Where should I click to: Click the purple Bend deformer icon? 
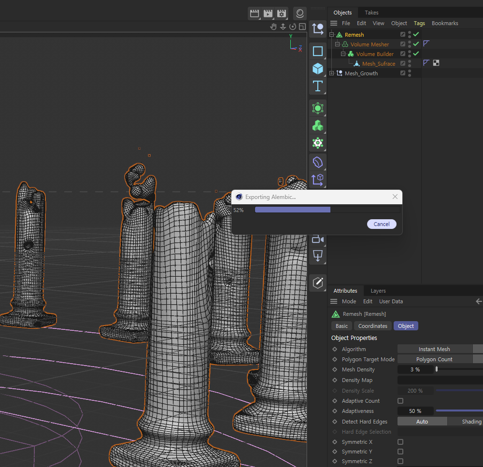click(318, 162)
